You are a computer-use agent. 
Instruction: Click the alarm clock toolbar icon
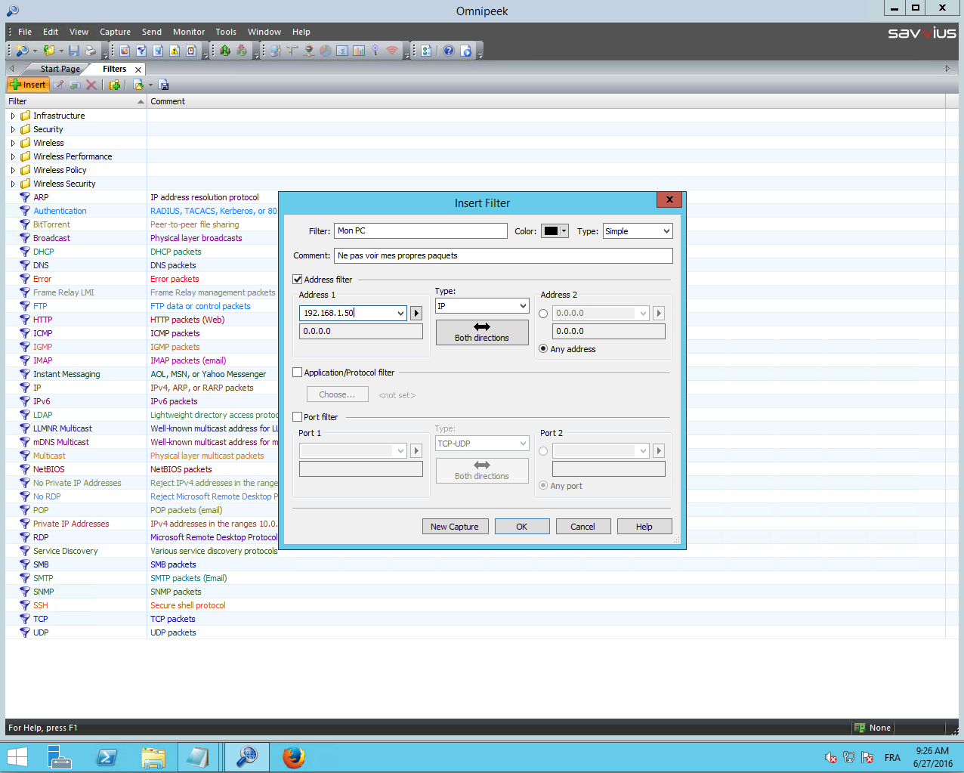pos(191,51)
